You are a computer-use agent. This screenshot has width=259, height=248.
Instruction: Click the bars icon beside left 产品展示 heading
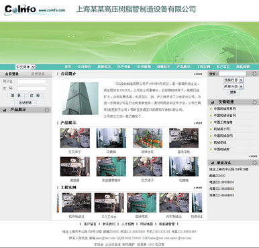(4, 110)
